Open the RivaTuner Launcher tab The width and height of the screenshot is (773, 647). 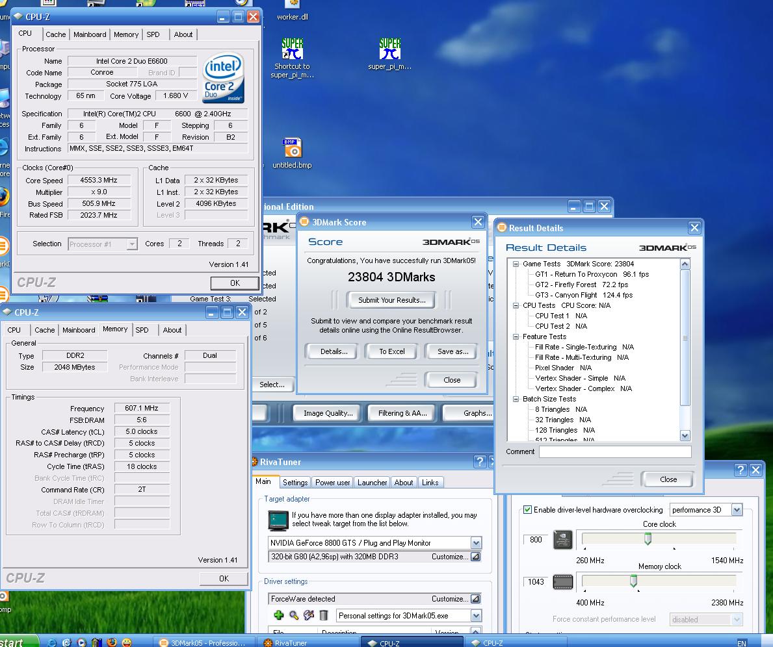pos(373,483)
